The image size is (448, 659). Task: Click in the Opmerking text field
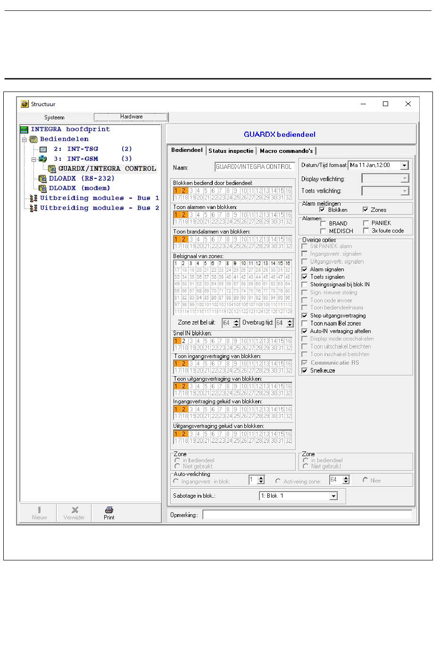[307, 515]
